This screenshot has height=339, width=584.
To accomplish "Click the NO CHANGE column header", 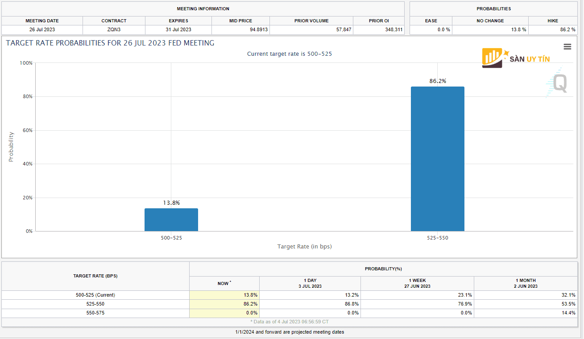I will click(x=490, y=21).
